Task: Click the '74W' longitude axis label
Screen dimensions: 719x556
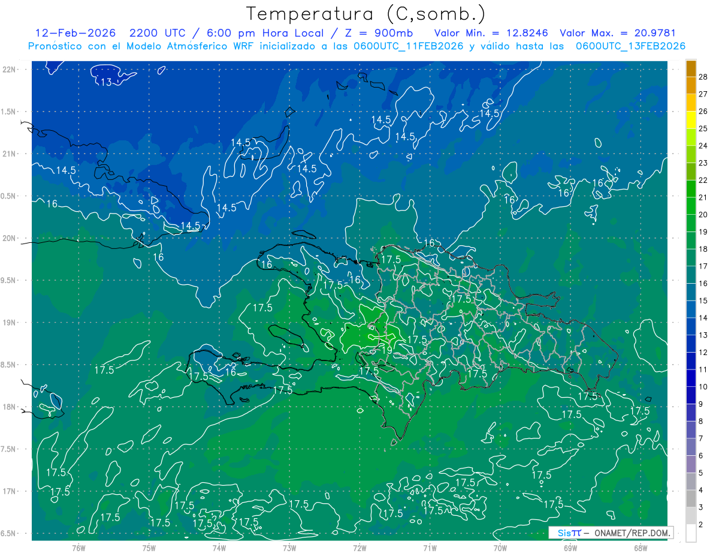Action: tap(219, 548)
